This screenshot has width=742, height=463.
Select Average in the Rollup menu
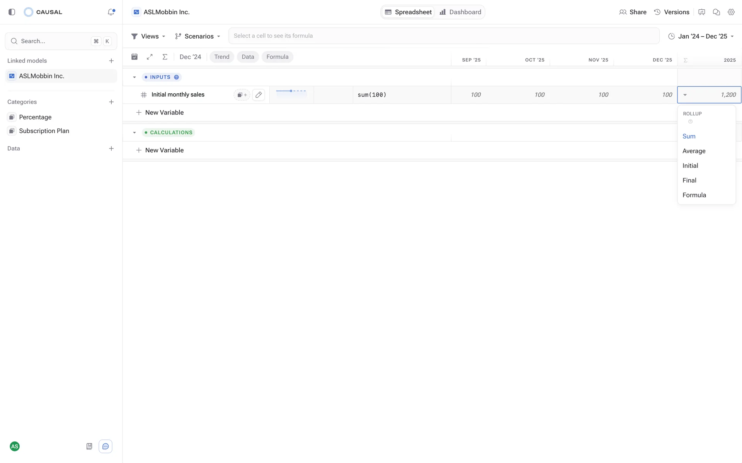694,151
